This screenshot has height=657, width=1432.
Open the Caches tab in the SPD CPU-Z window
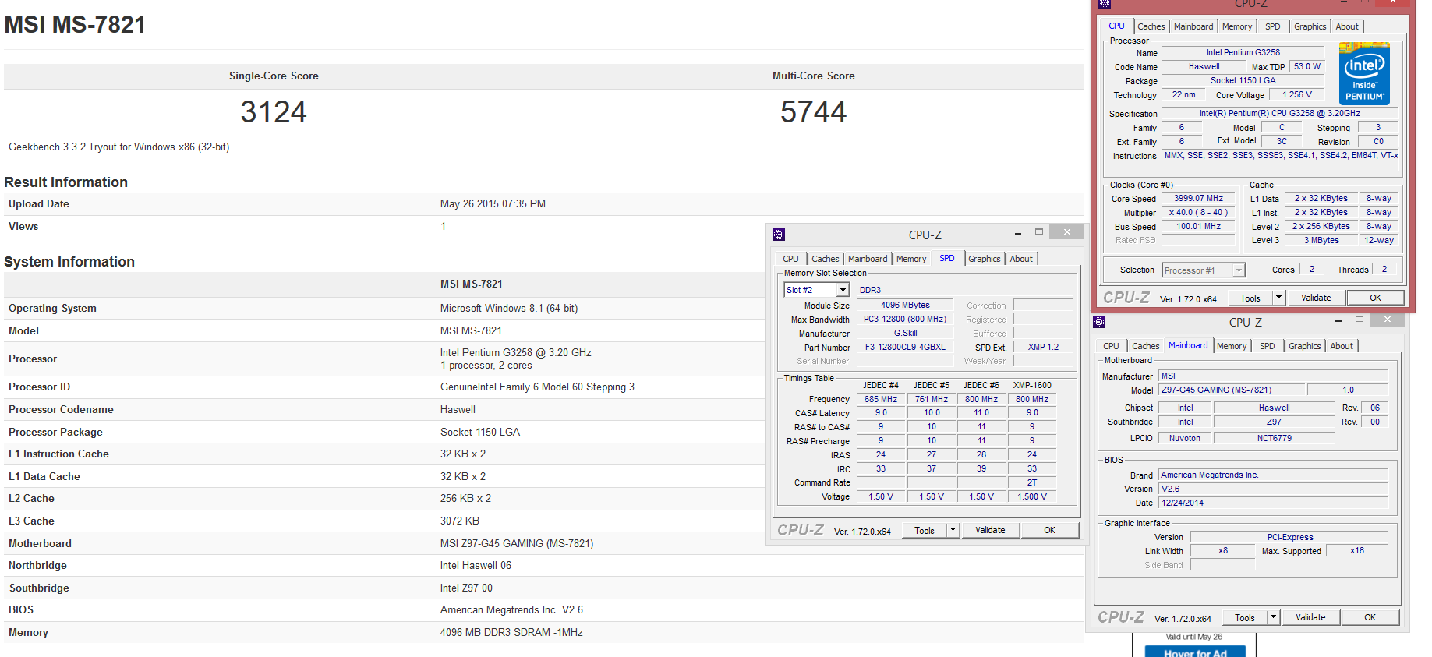[x=825, y=259]
